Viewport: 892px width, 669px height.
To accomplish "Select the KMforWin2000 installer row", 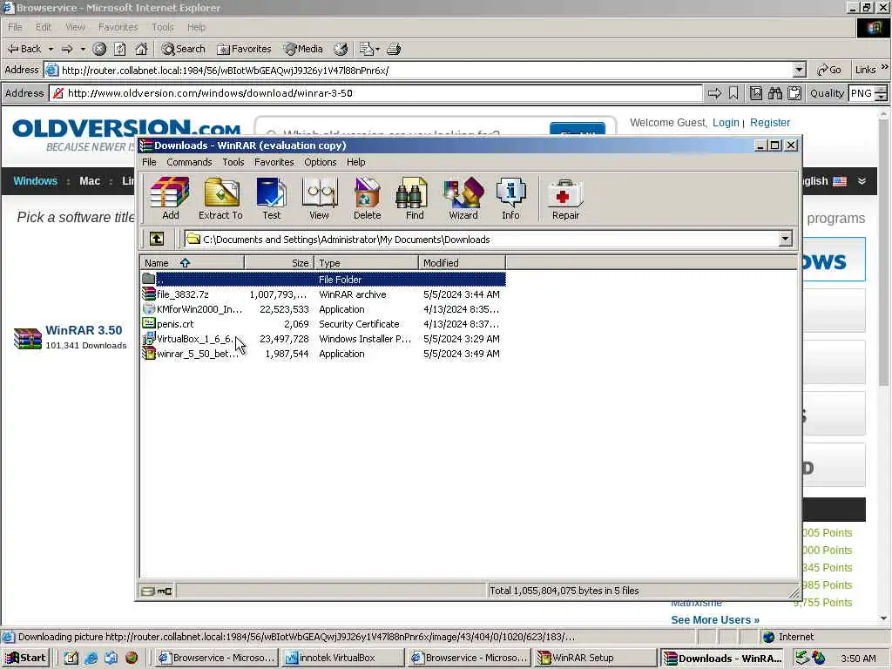I will (323, 309).
